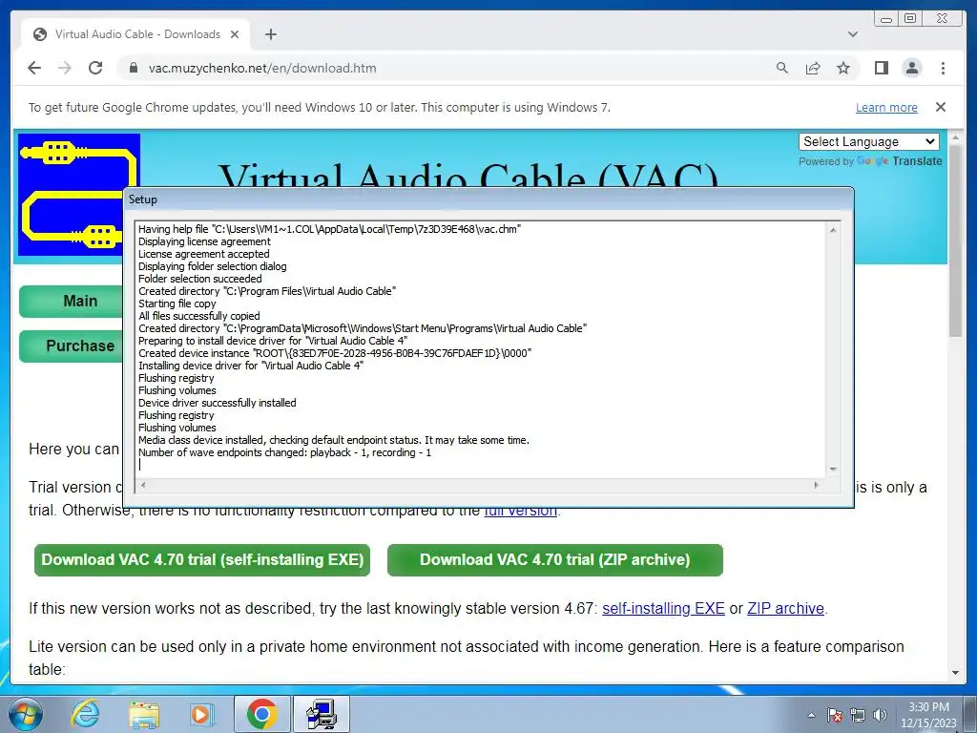Click the web page vertical scrollbar thumb
The image size is (977, 733).
955,241
